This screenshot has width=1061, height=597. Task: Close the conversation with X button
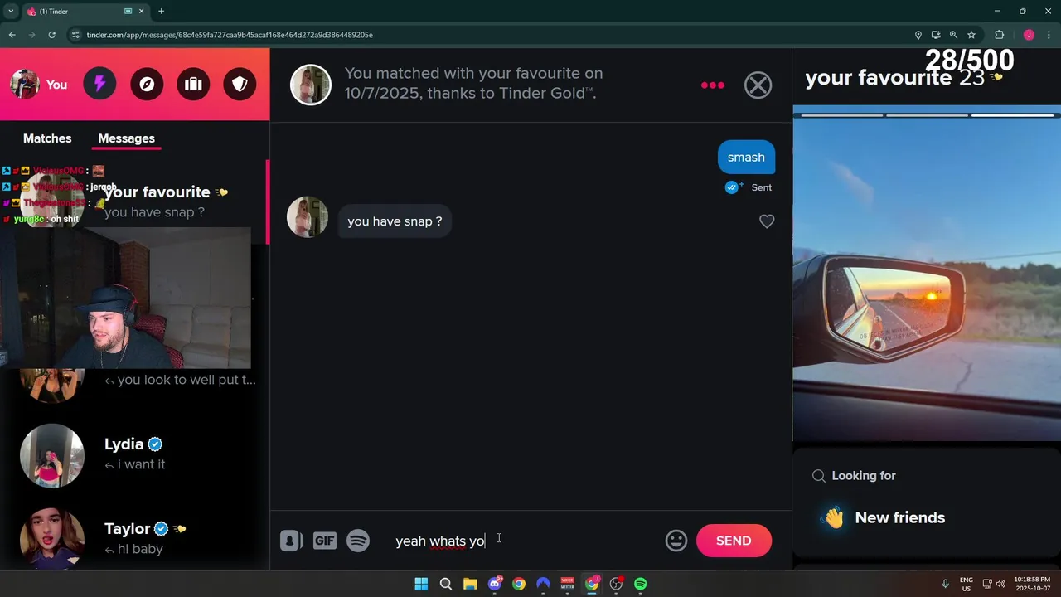[x=758, y=85]
